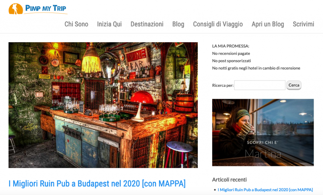Select the Scrivimi navigation link
Viewport: 323px width, 195px height.
click(303, 24)
